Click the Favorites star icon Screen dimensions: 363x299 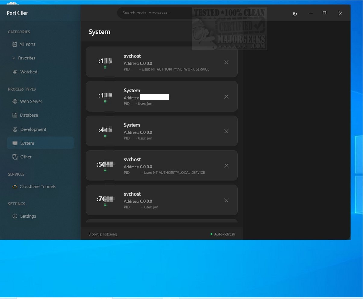pyautogui.click(x=14, y=58)
